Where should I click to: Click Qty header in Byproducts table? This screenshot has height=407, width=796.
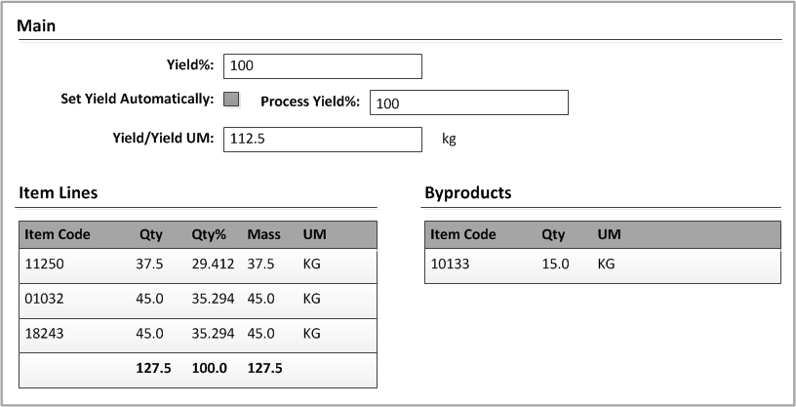[x=554, y=234]
